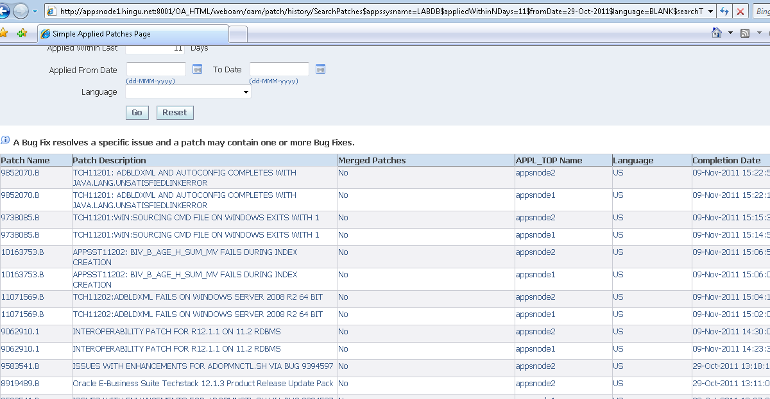The width and height of the screenshot is (770, 399).
Task: Click the browser Forward button
Action: click(21, 11)
